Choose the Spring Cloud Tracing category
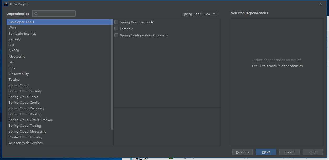 59,126
